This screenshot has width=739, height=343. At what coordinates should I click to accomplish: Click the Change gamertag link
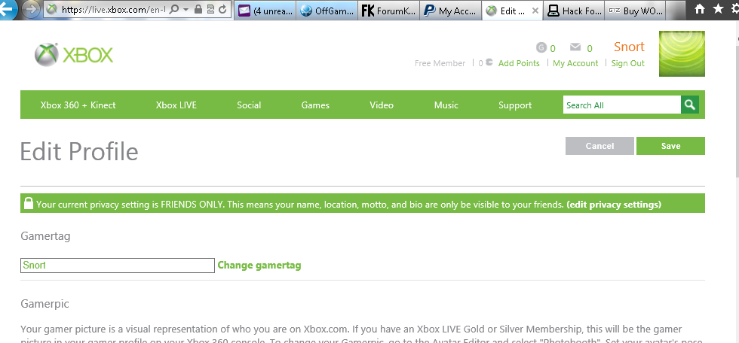coord(259,265)
